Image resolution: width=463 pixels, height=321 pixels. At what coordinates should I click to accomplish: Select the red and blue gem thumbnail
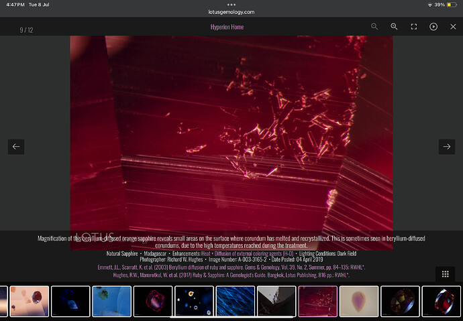click(441, 302)
